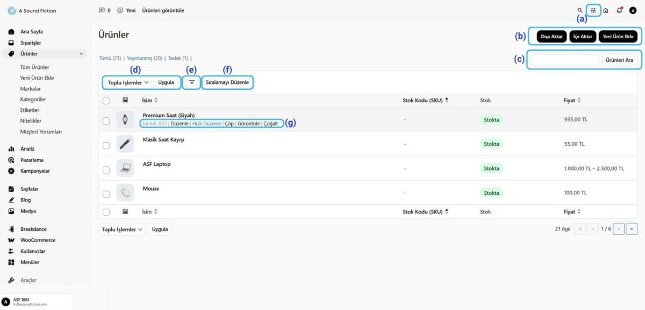Screen dimensions: 645x310
Task: Open the search magnifier icon in top bar
Action: coord(579,10)
